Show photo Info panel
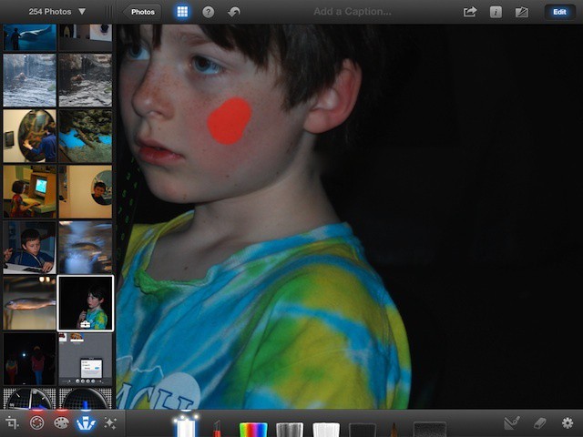Viewport: 583px width, 437px height. (x=496, y=12)
